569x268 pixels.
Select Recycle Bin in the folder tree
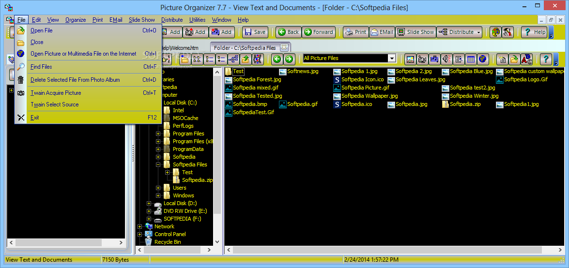pyautogui.click(x=168, y=242)
